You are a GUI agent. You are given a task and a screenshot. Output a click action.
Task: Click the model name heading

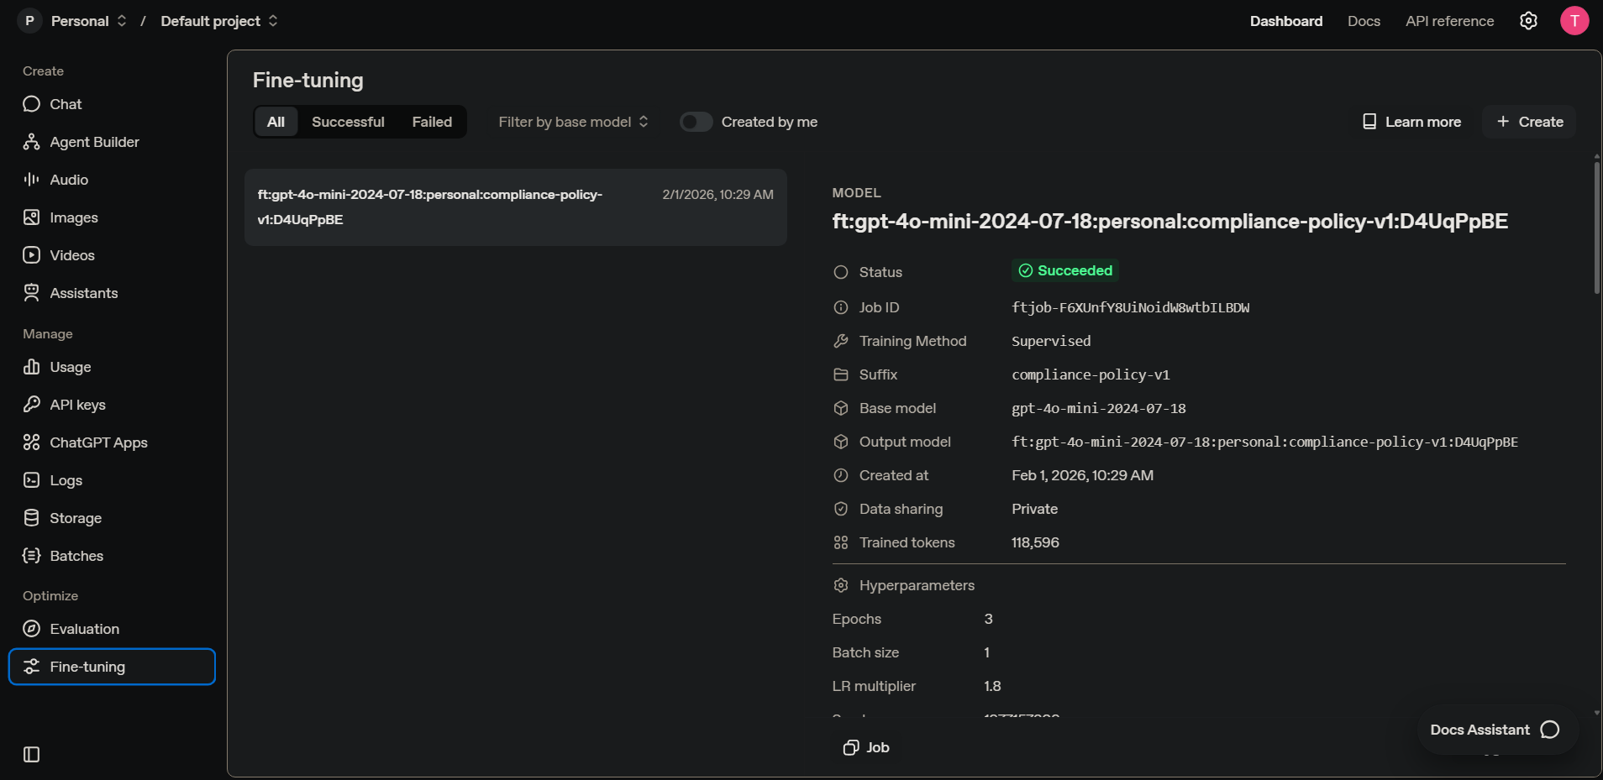(x=1169, y=221)
